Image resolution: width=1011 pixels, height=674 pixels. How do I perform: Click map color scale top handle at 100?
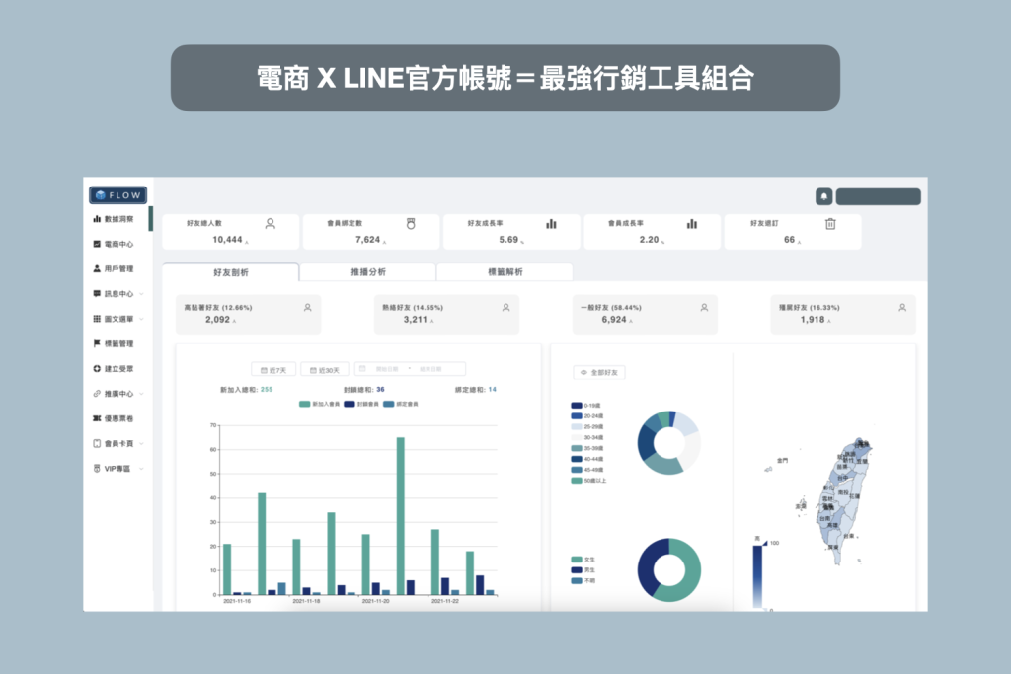(x=765, y=544)
